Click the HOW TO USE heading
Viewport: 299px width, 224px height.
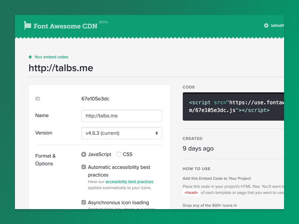pyautogui.click(x=197, y=169)
